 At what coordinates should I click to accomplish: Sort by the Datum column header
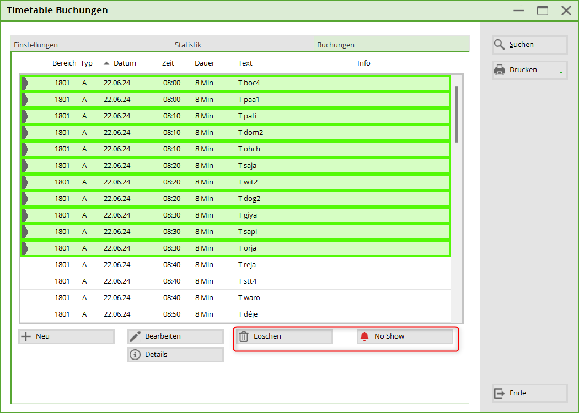pos(124,63)
